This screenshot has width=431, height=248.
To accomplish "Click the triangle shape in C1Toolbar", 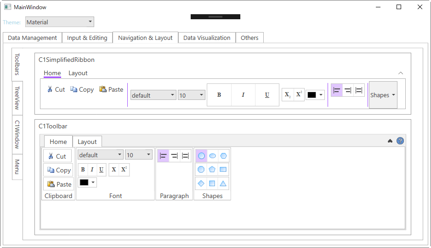I will 223,184.
